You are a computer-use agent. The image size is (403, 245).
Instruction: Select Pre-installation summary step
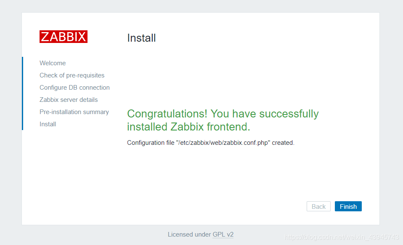tap(74, 112)
